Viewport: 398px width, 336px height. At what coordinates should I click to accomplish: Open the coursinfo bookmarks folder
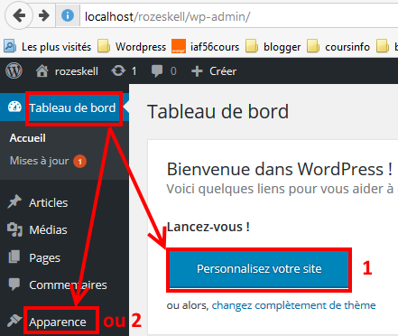click(x=338, y=47)
